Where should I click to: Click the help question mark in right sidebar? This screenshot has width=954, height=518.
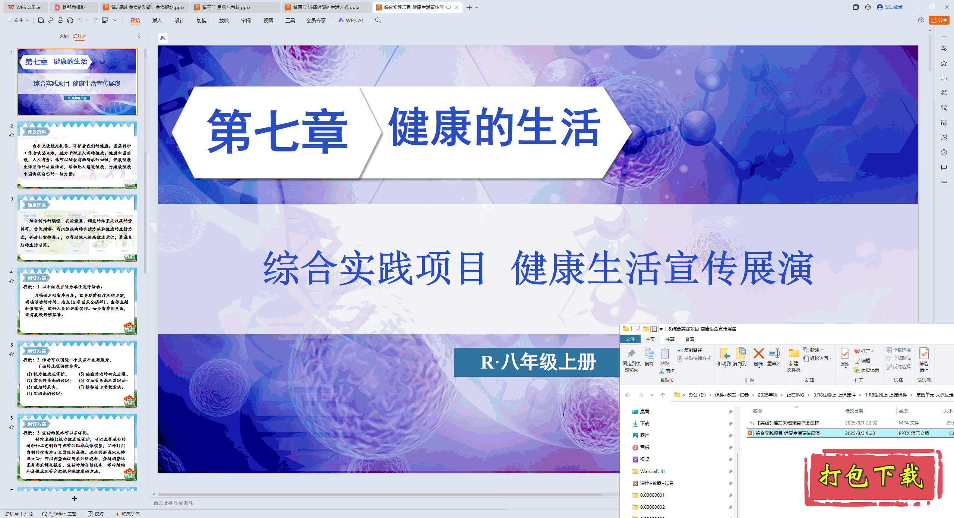[x=944, y=152]
